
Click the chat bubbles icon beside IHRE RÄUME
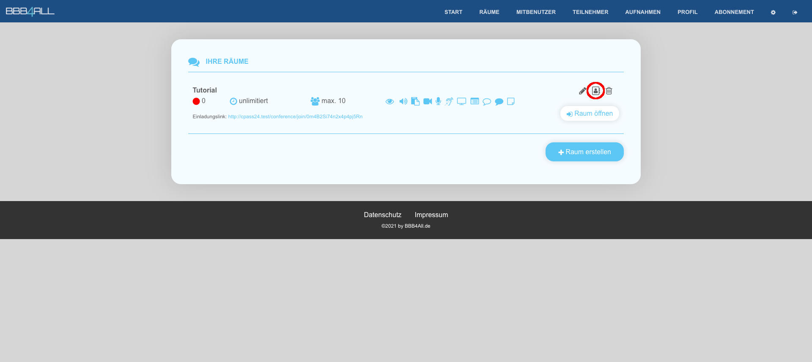click(x=194, y=62)
